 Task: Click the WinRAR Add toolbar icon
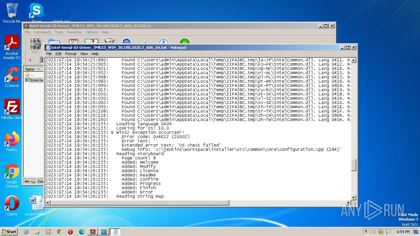35,46
